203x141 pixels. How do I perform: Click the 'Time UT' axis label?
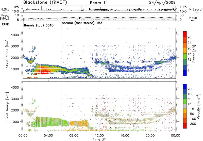[99, 139]
